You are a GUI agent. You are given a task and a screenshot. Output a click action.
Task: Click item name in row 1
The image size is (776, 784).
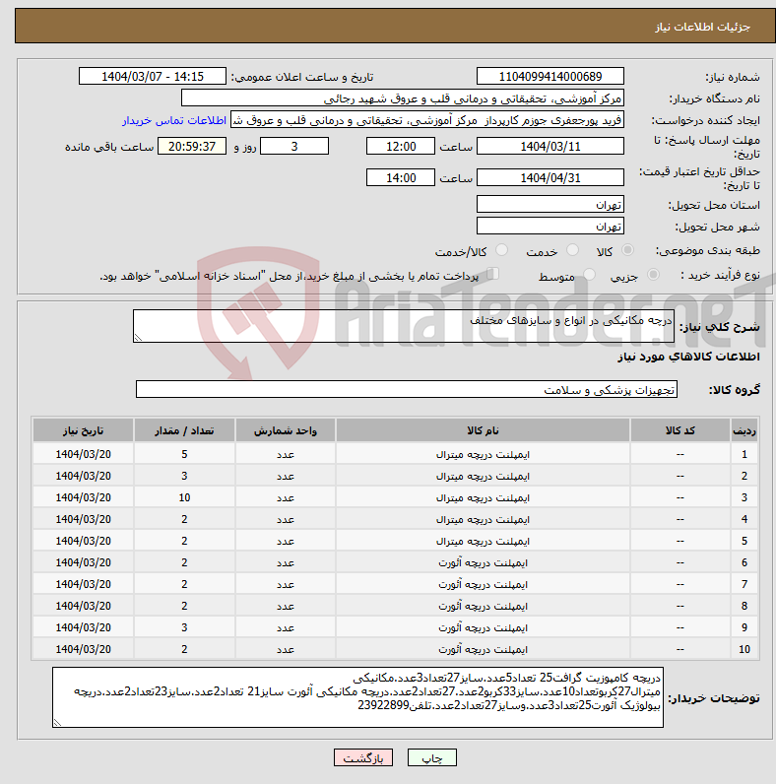point(483,454)
